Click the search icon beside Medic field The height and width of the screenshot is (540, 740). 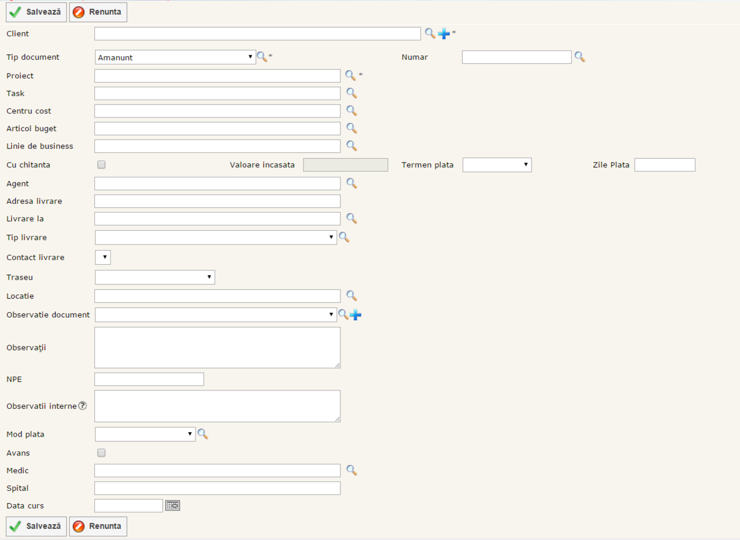point(351,470)
